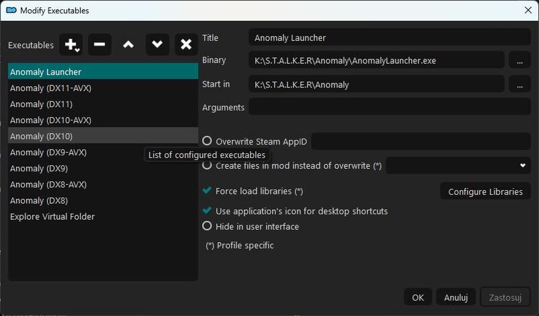Move executable up with arrow icon

128,44
